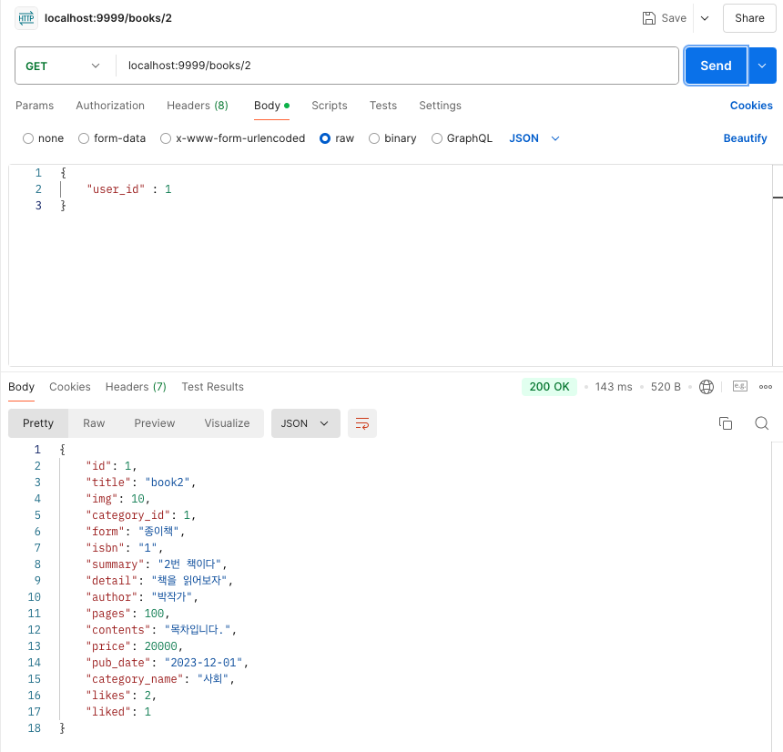The width and height of the screenshot is (783, 752).
Task: Click the Save floppy disk icon
Action: 648,18
